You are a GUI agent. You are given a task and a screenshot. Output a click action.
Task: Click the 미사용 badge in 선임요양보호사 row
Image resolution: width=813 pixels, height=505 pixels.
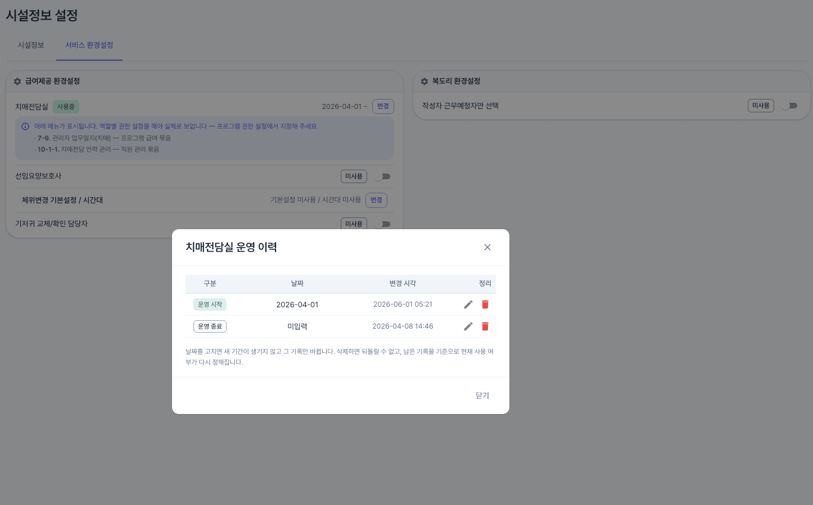[x=354, y=176]
